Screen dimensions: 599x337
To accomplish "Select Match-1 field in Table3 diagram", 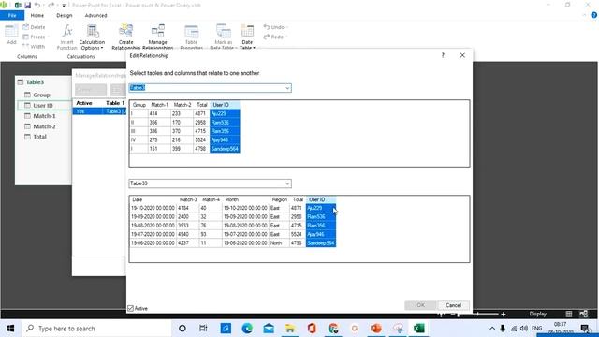I will (x=44, y=116).
